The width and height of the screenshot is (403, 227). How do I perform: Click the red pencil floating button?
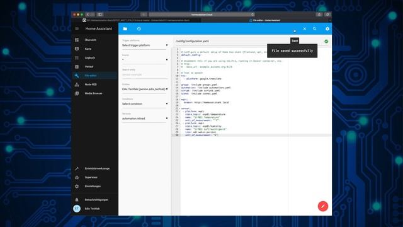[323, 206]
